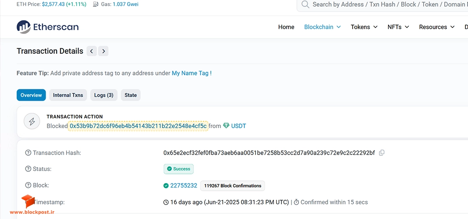The width and height of the screenshot is (468, 219).
Task: Select the State tab
Action: coord(131,95)
